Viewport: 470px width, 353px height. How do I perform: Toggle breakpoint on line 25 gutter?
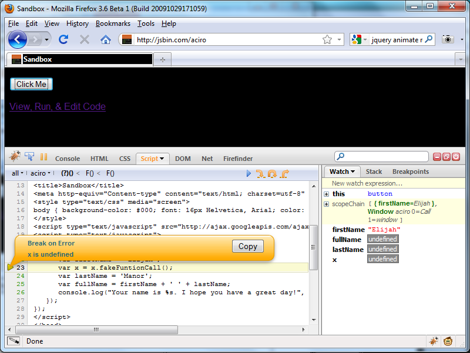pyautogui.click(x=21, y=284)
